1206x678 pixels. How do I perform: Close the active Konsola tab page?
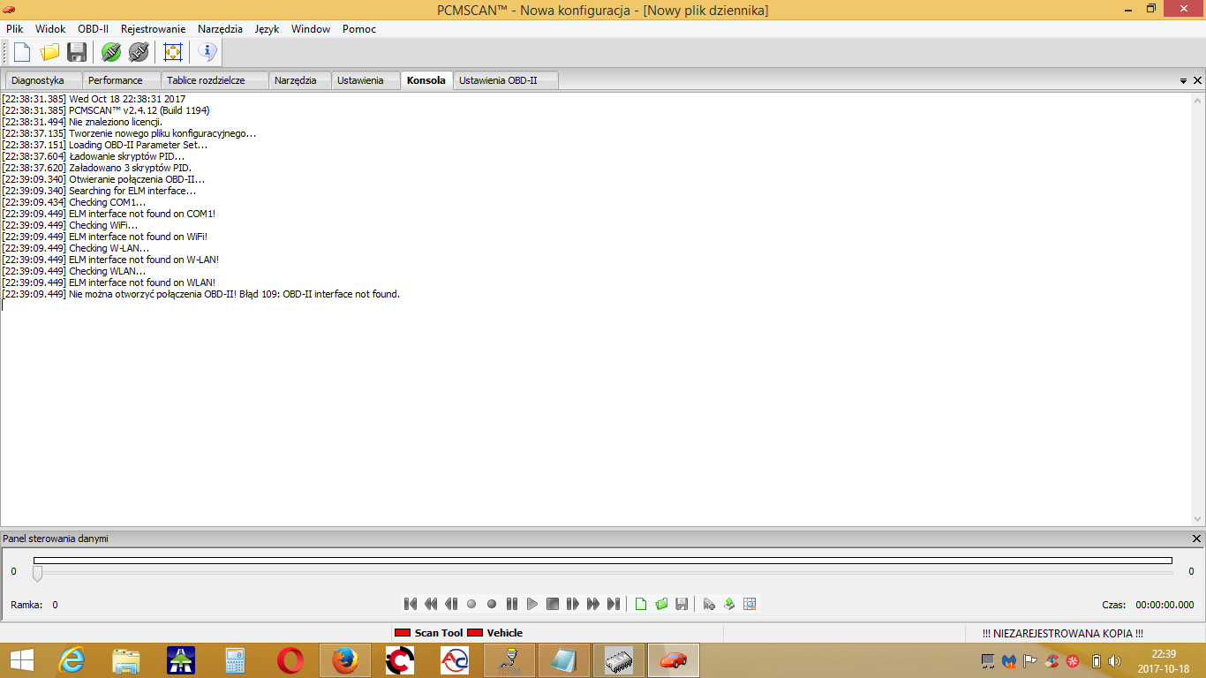[1197, 80]
